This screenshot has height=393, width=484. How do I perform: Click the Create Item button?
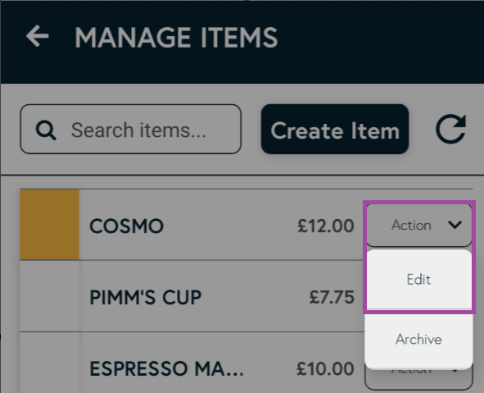[335, 129]
